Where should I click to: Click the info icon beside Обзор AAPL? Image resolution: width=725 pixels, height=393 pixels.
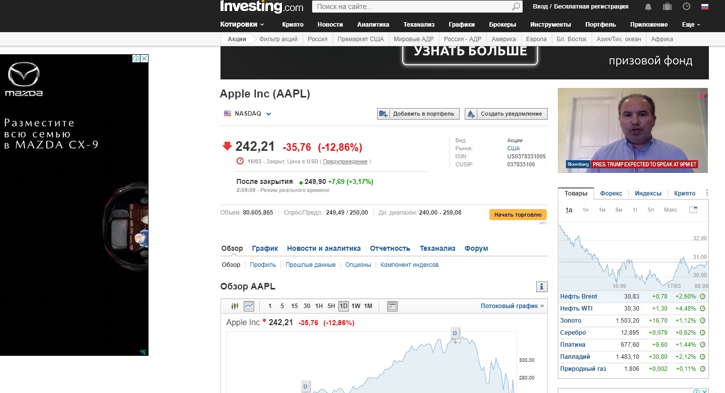click(542, 286)
